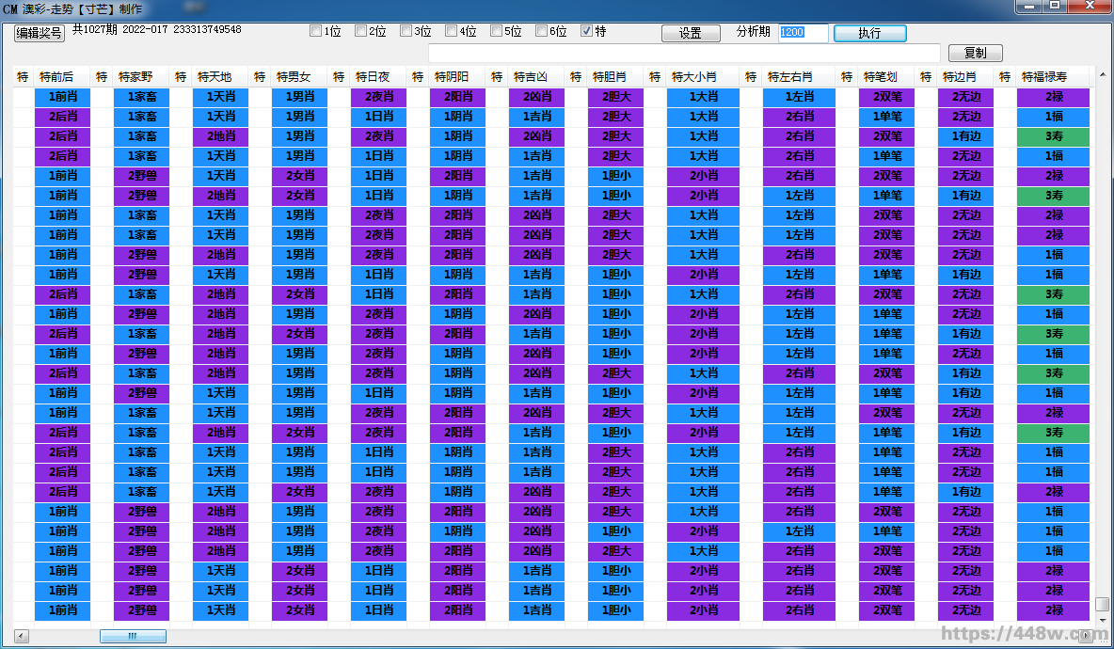1114x649 pixels.
Task: Click the 复制 copy button
Action: tap(976, 54)
